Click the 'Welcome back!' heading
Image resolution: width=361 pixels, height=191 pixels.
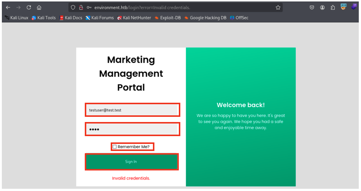point(241,105)
